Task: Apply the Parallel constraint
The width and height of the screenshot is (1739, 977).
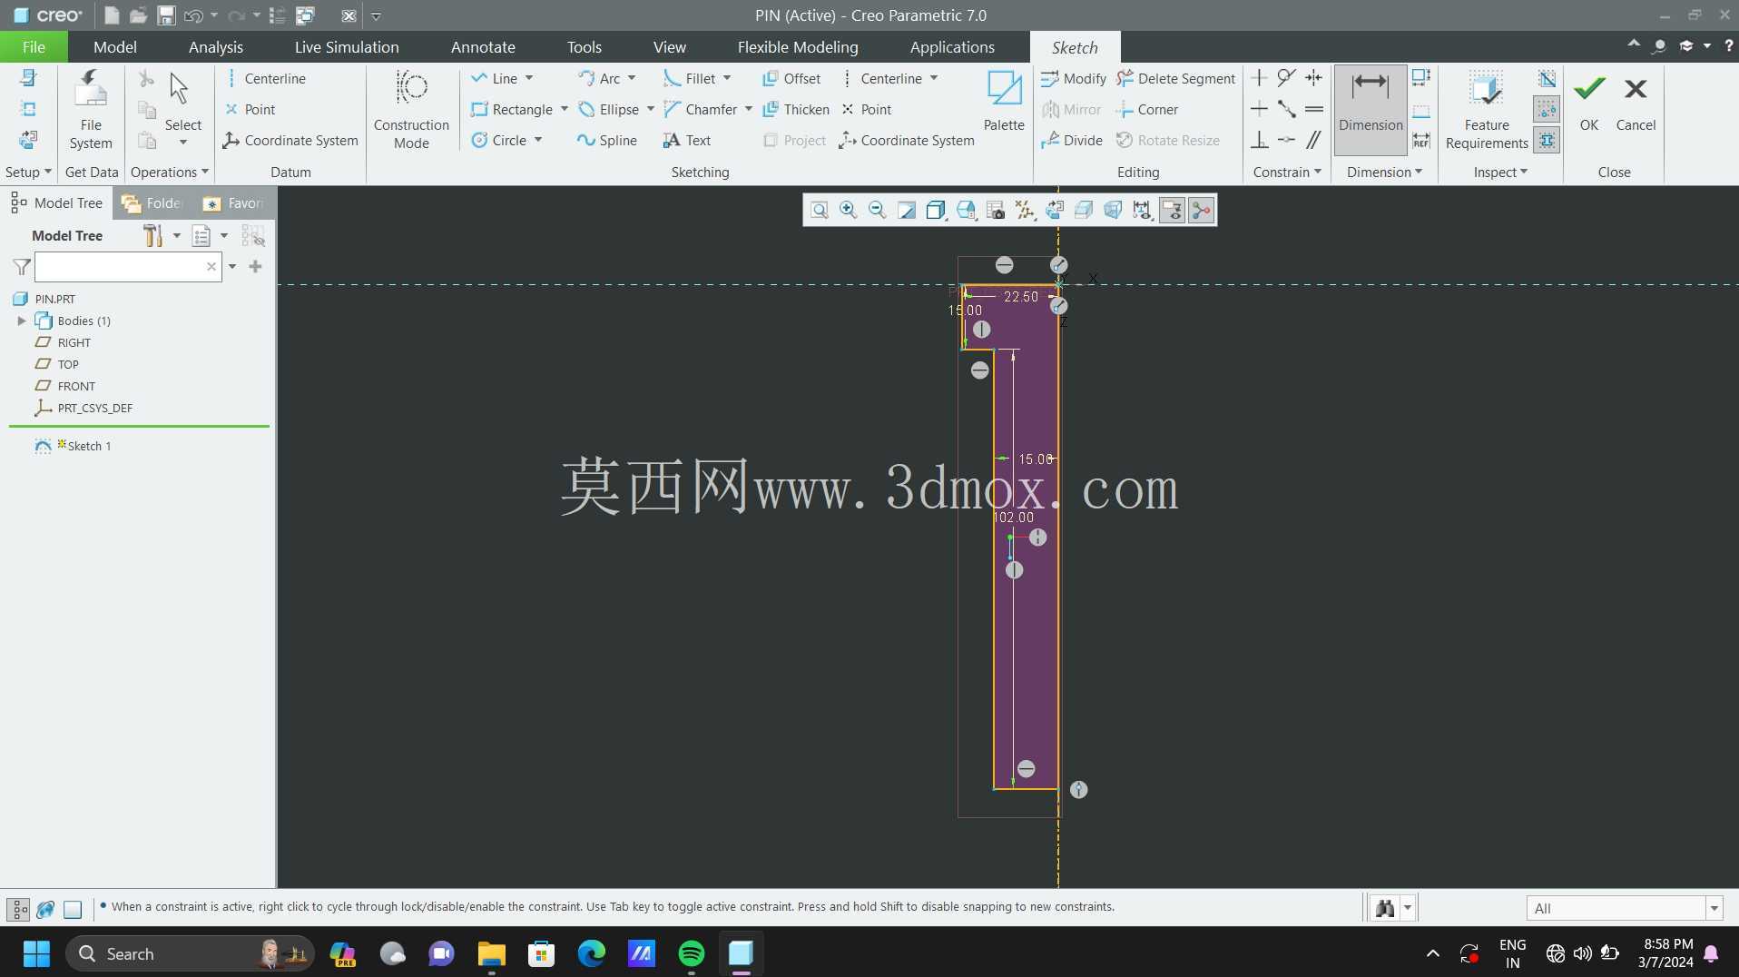Action: [1313, 140]
